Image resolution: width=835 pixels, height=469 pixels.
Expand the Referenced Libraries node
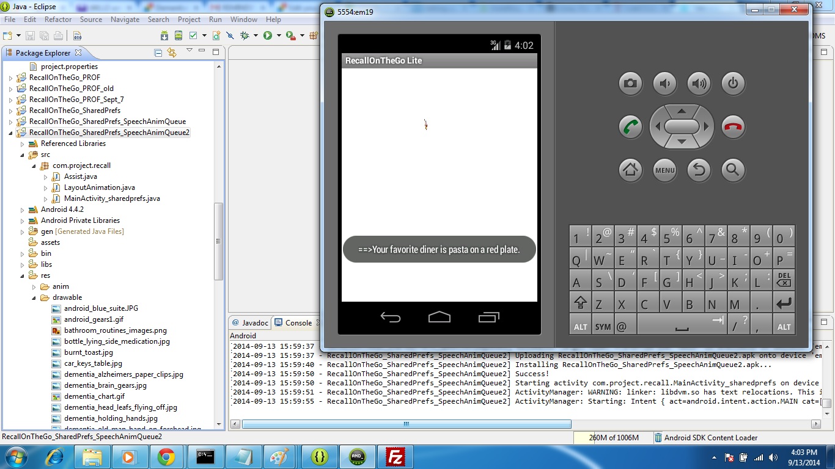coord(22,144)
